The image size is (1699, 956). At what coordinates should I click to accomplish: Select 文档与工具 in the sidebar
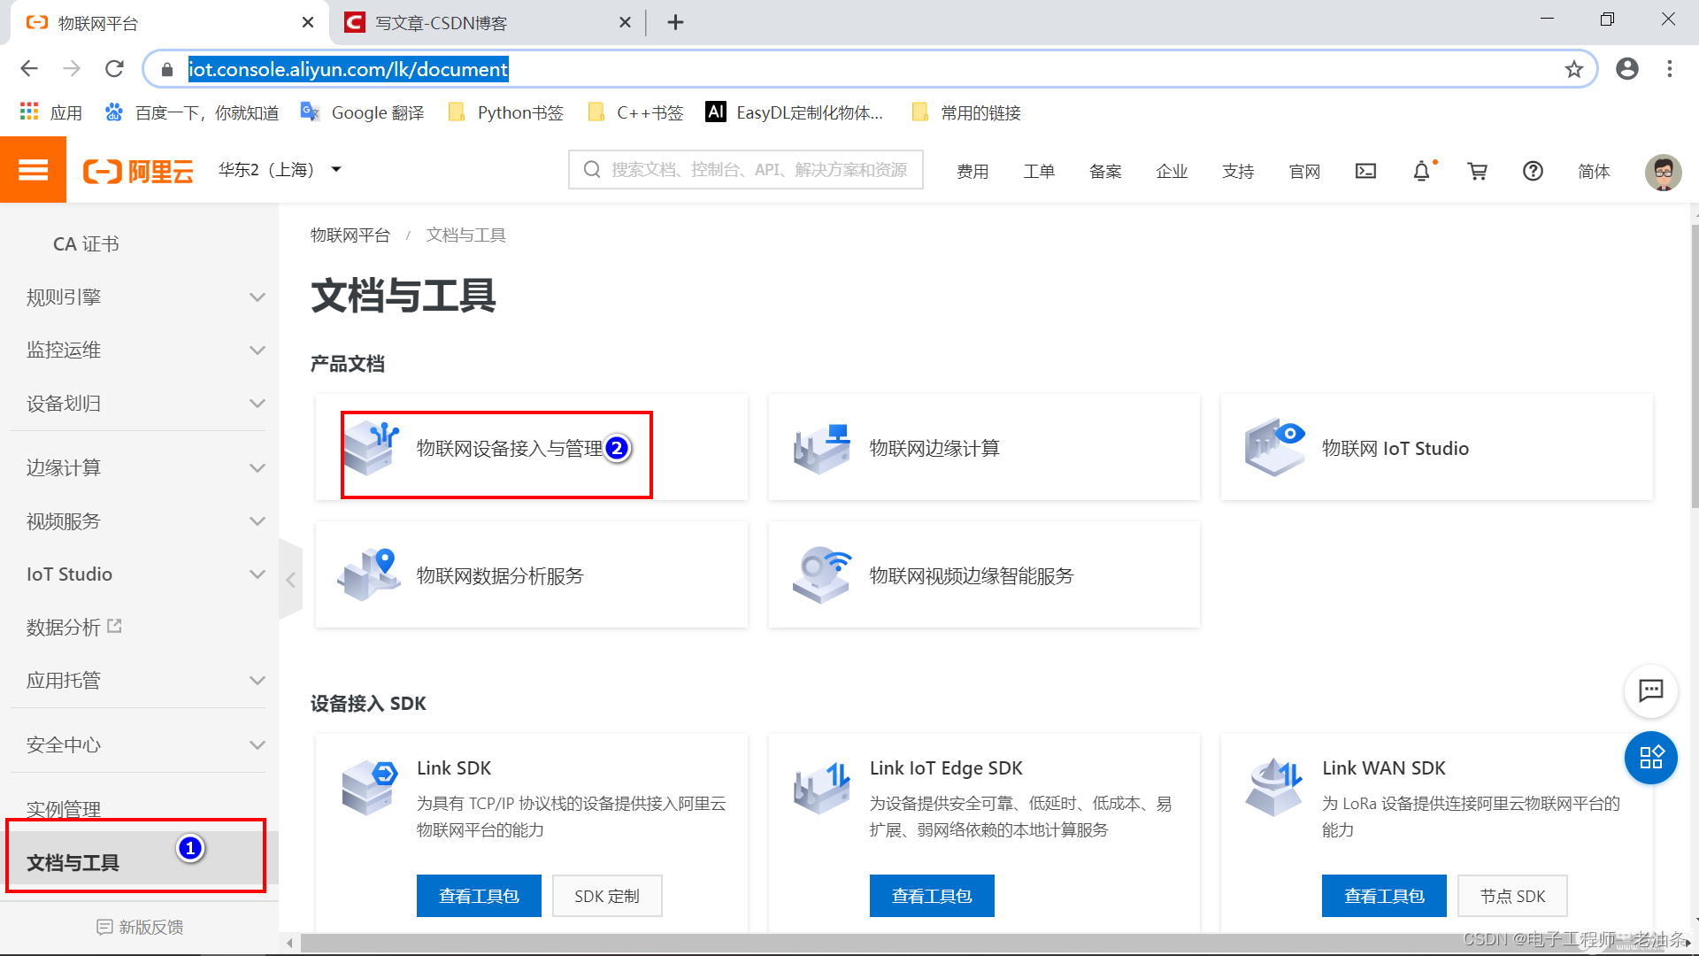click(x=73, y=862)
